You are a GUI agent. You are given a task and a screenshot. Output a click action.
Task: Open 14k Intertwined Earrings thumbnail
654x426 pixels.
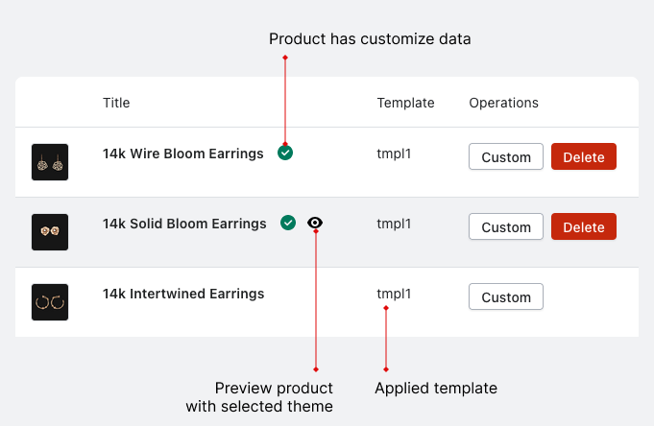50,301
